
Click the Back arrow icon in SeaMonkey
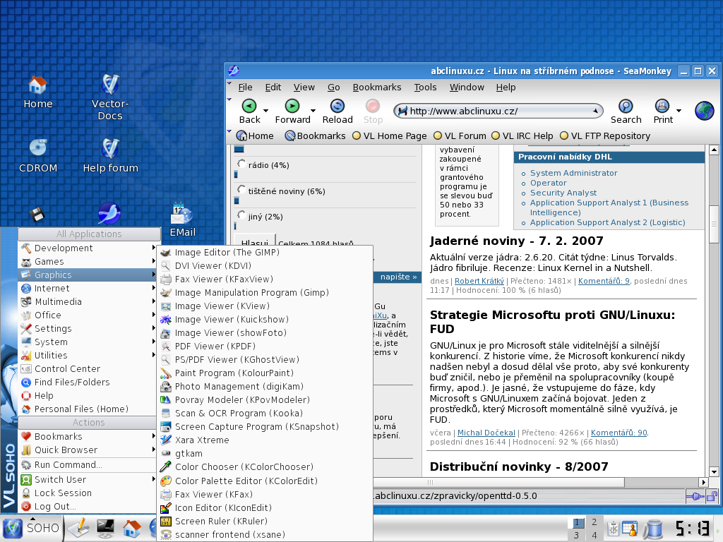249,106
